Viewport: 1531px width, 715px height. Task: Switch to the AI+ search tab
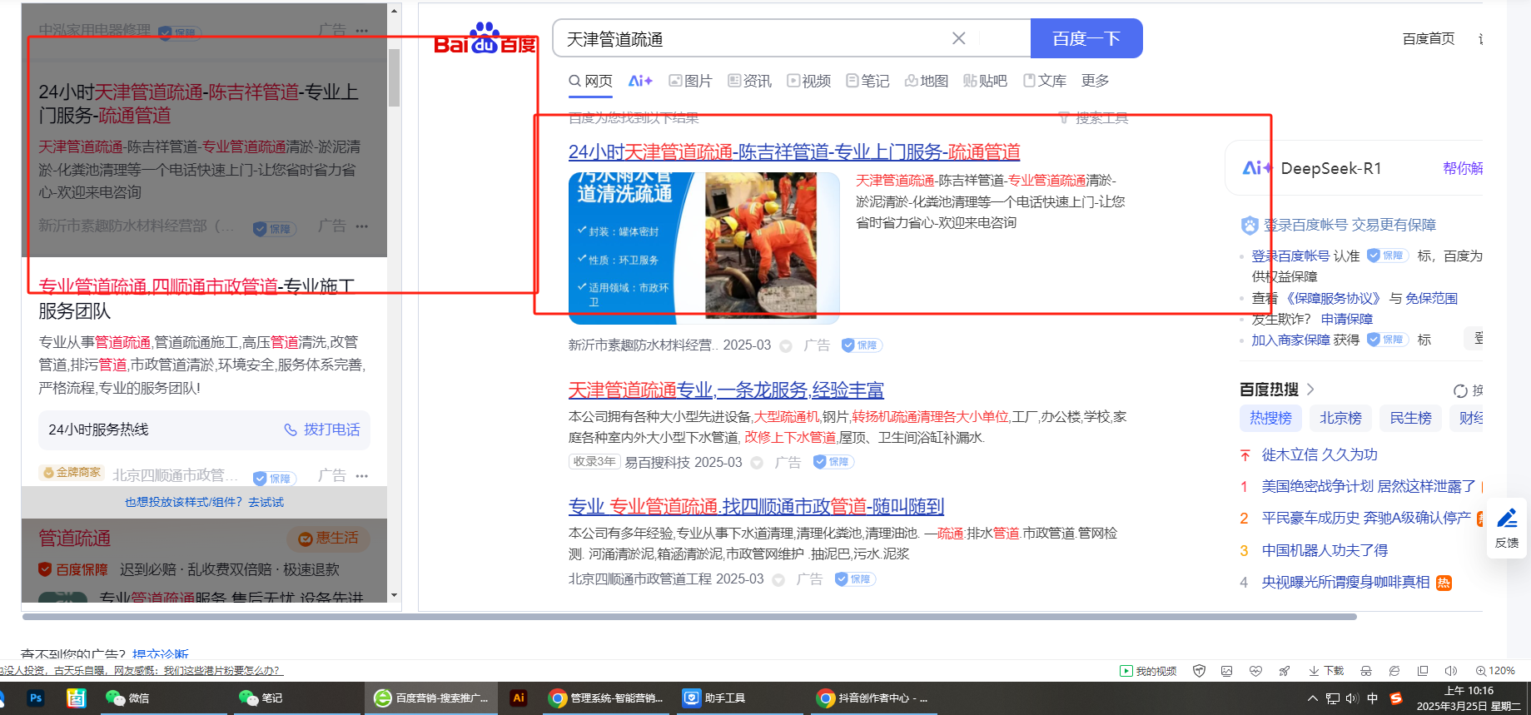[x=640, y=81]
